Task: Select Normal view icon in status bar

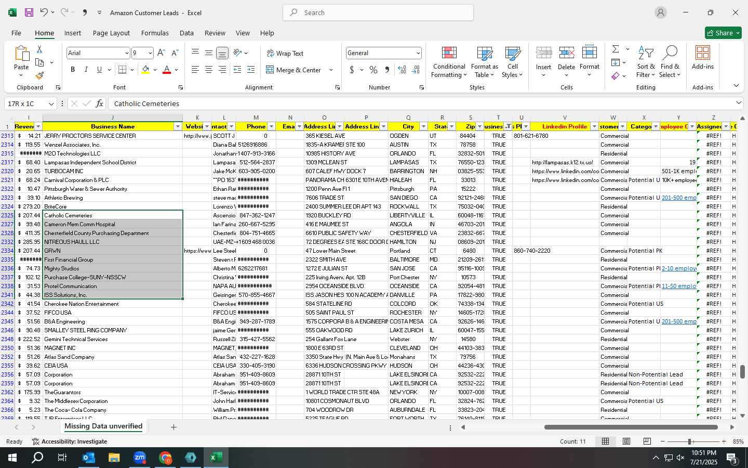Action: pyautogui.click(x=606, y=441)
